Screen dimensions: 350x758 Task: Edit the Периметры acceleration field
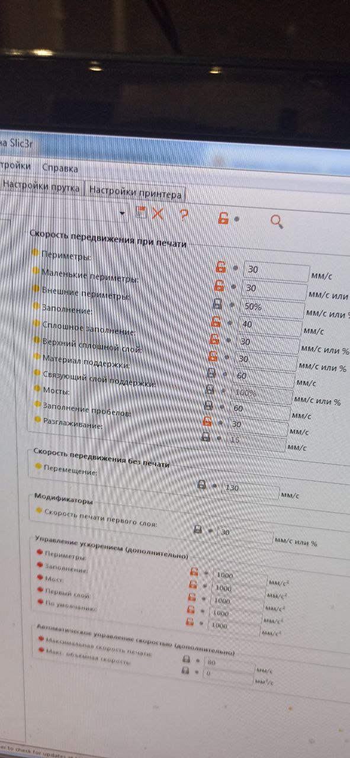(x=239, y=576)
